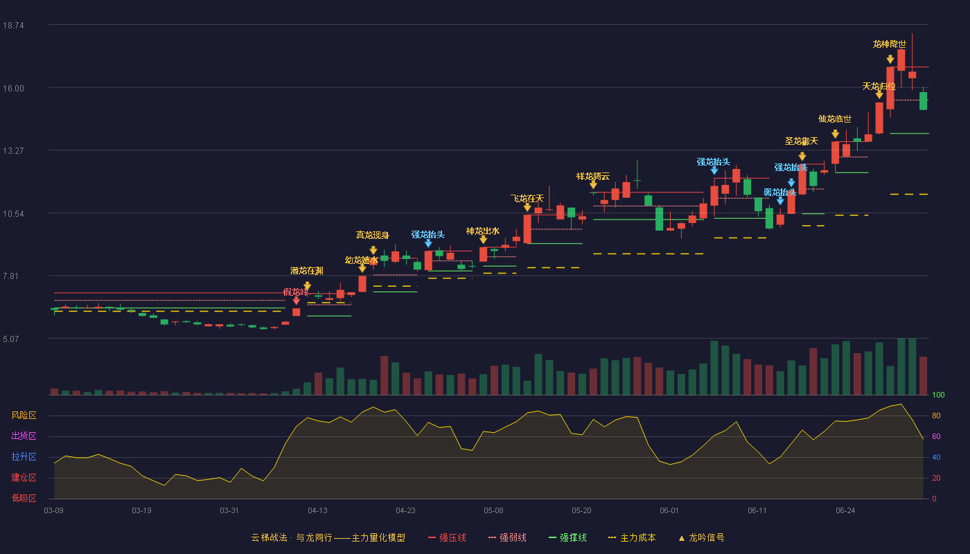Viewport: 970px width, 554px height.
Task: Click the 假龙吟 signal label
Action: pos(296,292)
